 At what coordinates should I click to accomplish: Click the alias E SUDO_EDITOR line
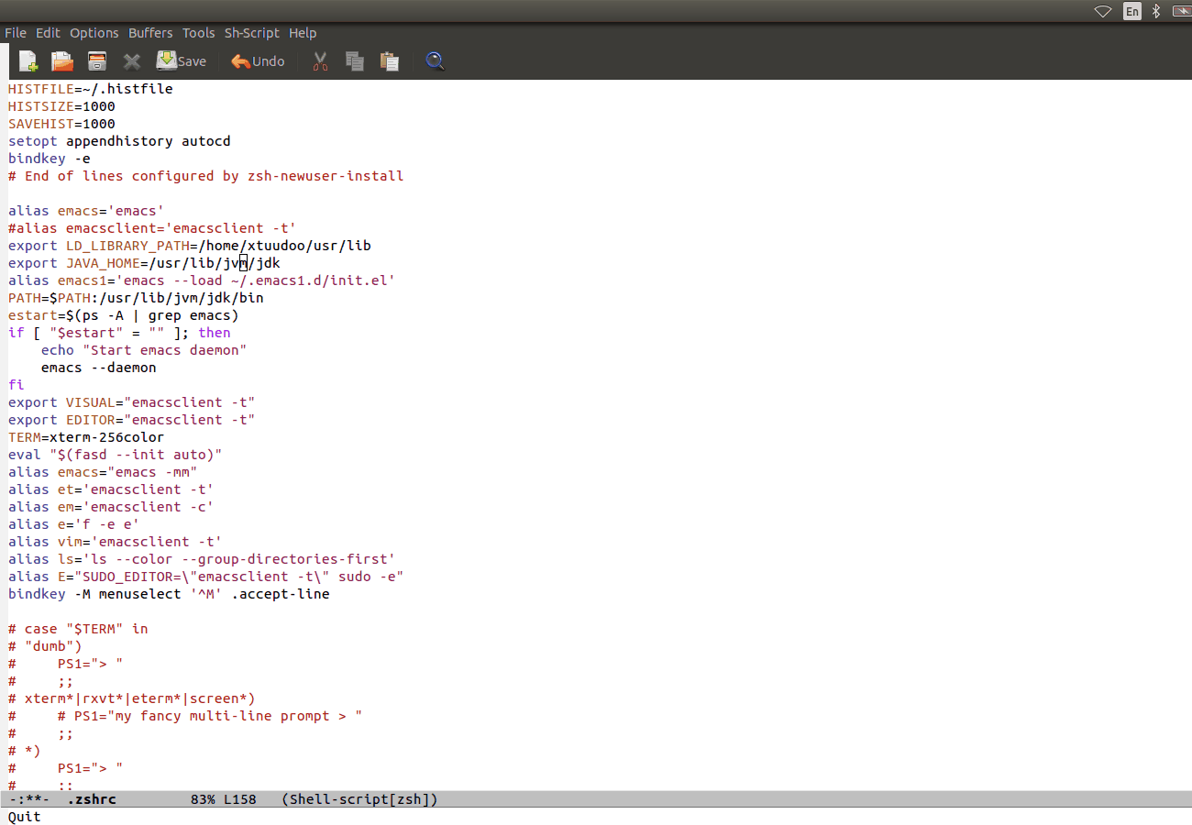(x=206, y=577)
